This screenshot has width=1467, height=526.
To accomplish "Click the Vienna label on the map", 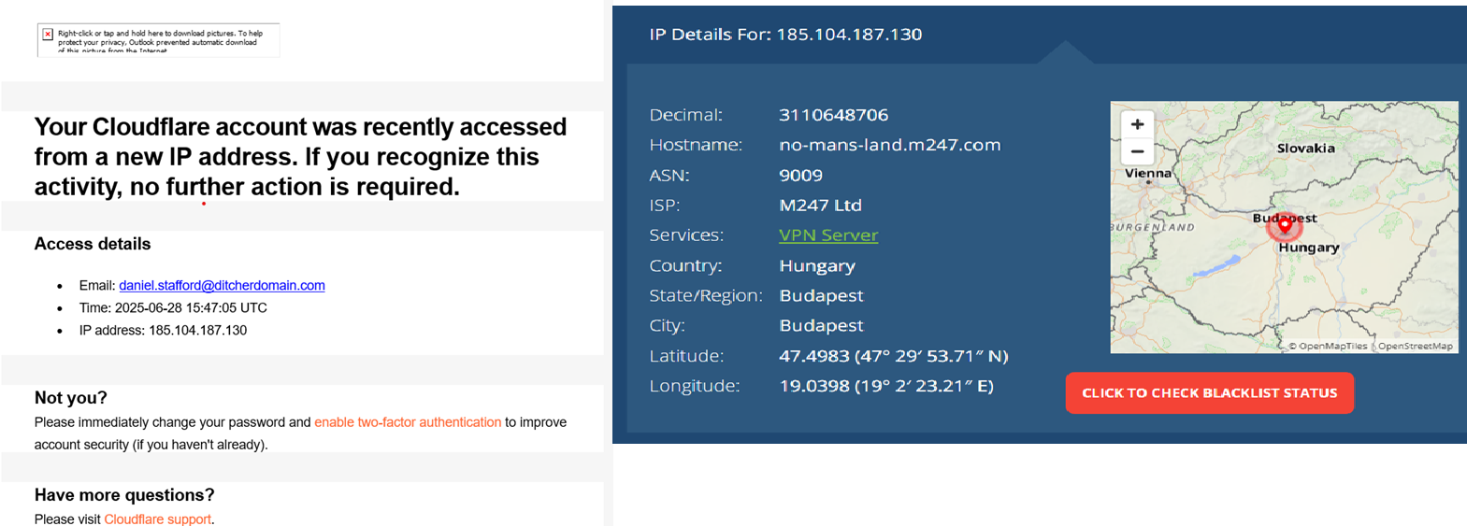I will (x=1147, y=174).
